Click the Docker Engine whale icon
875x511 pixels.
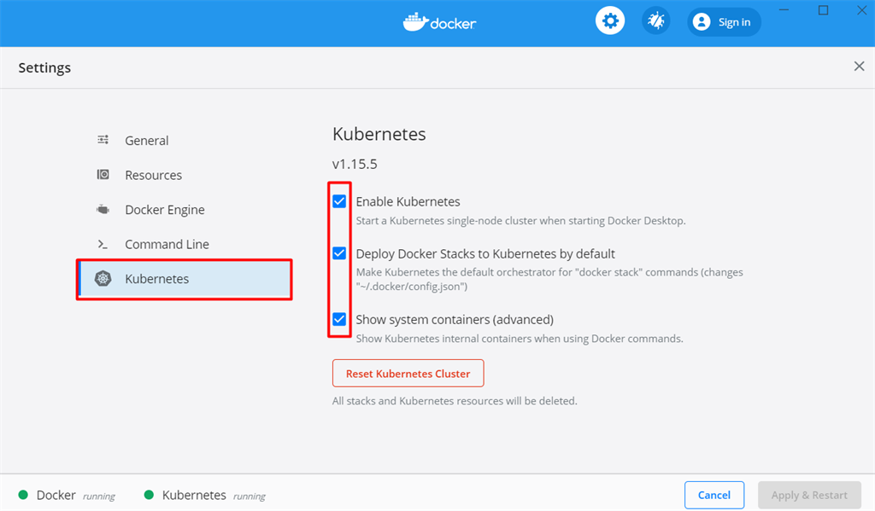[x=103, y=209]
